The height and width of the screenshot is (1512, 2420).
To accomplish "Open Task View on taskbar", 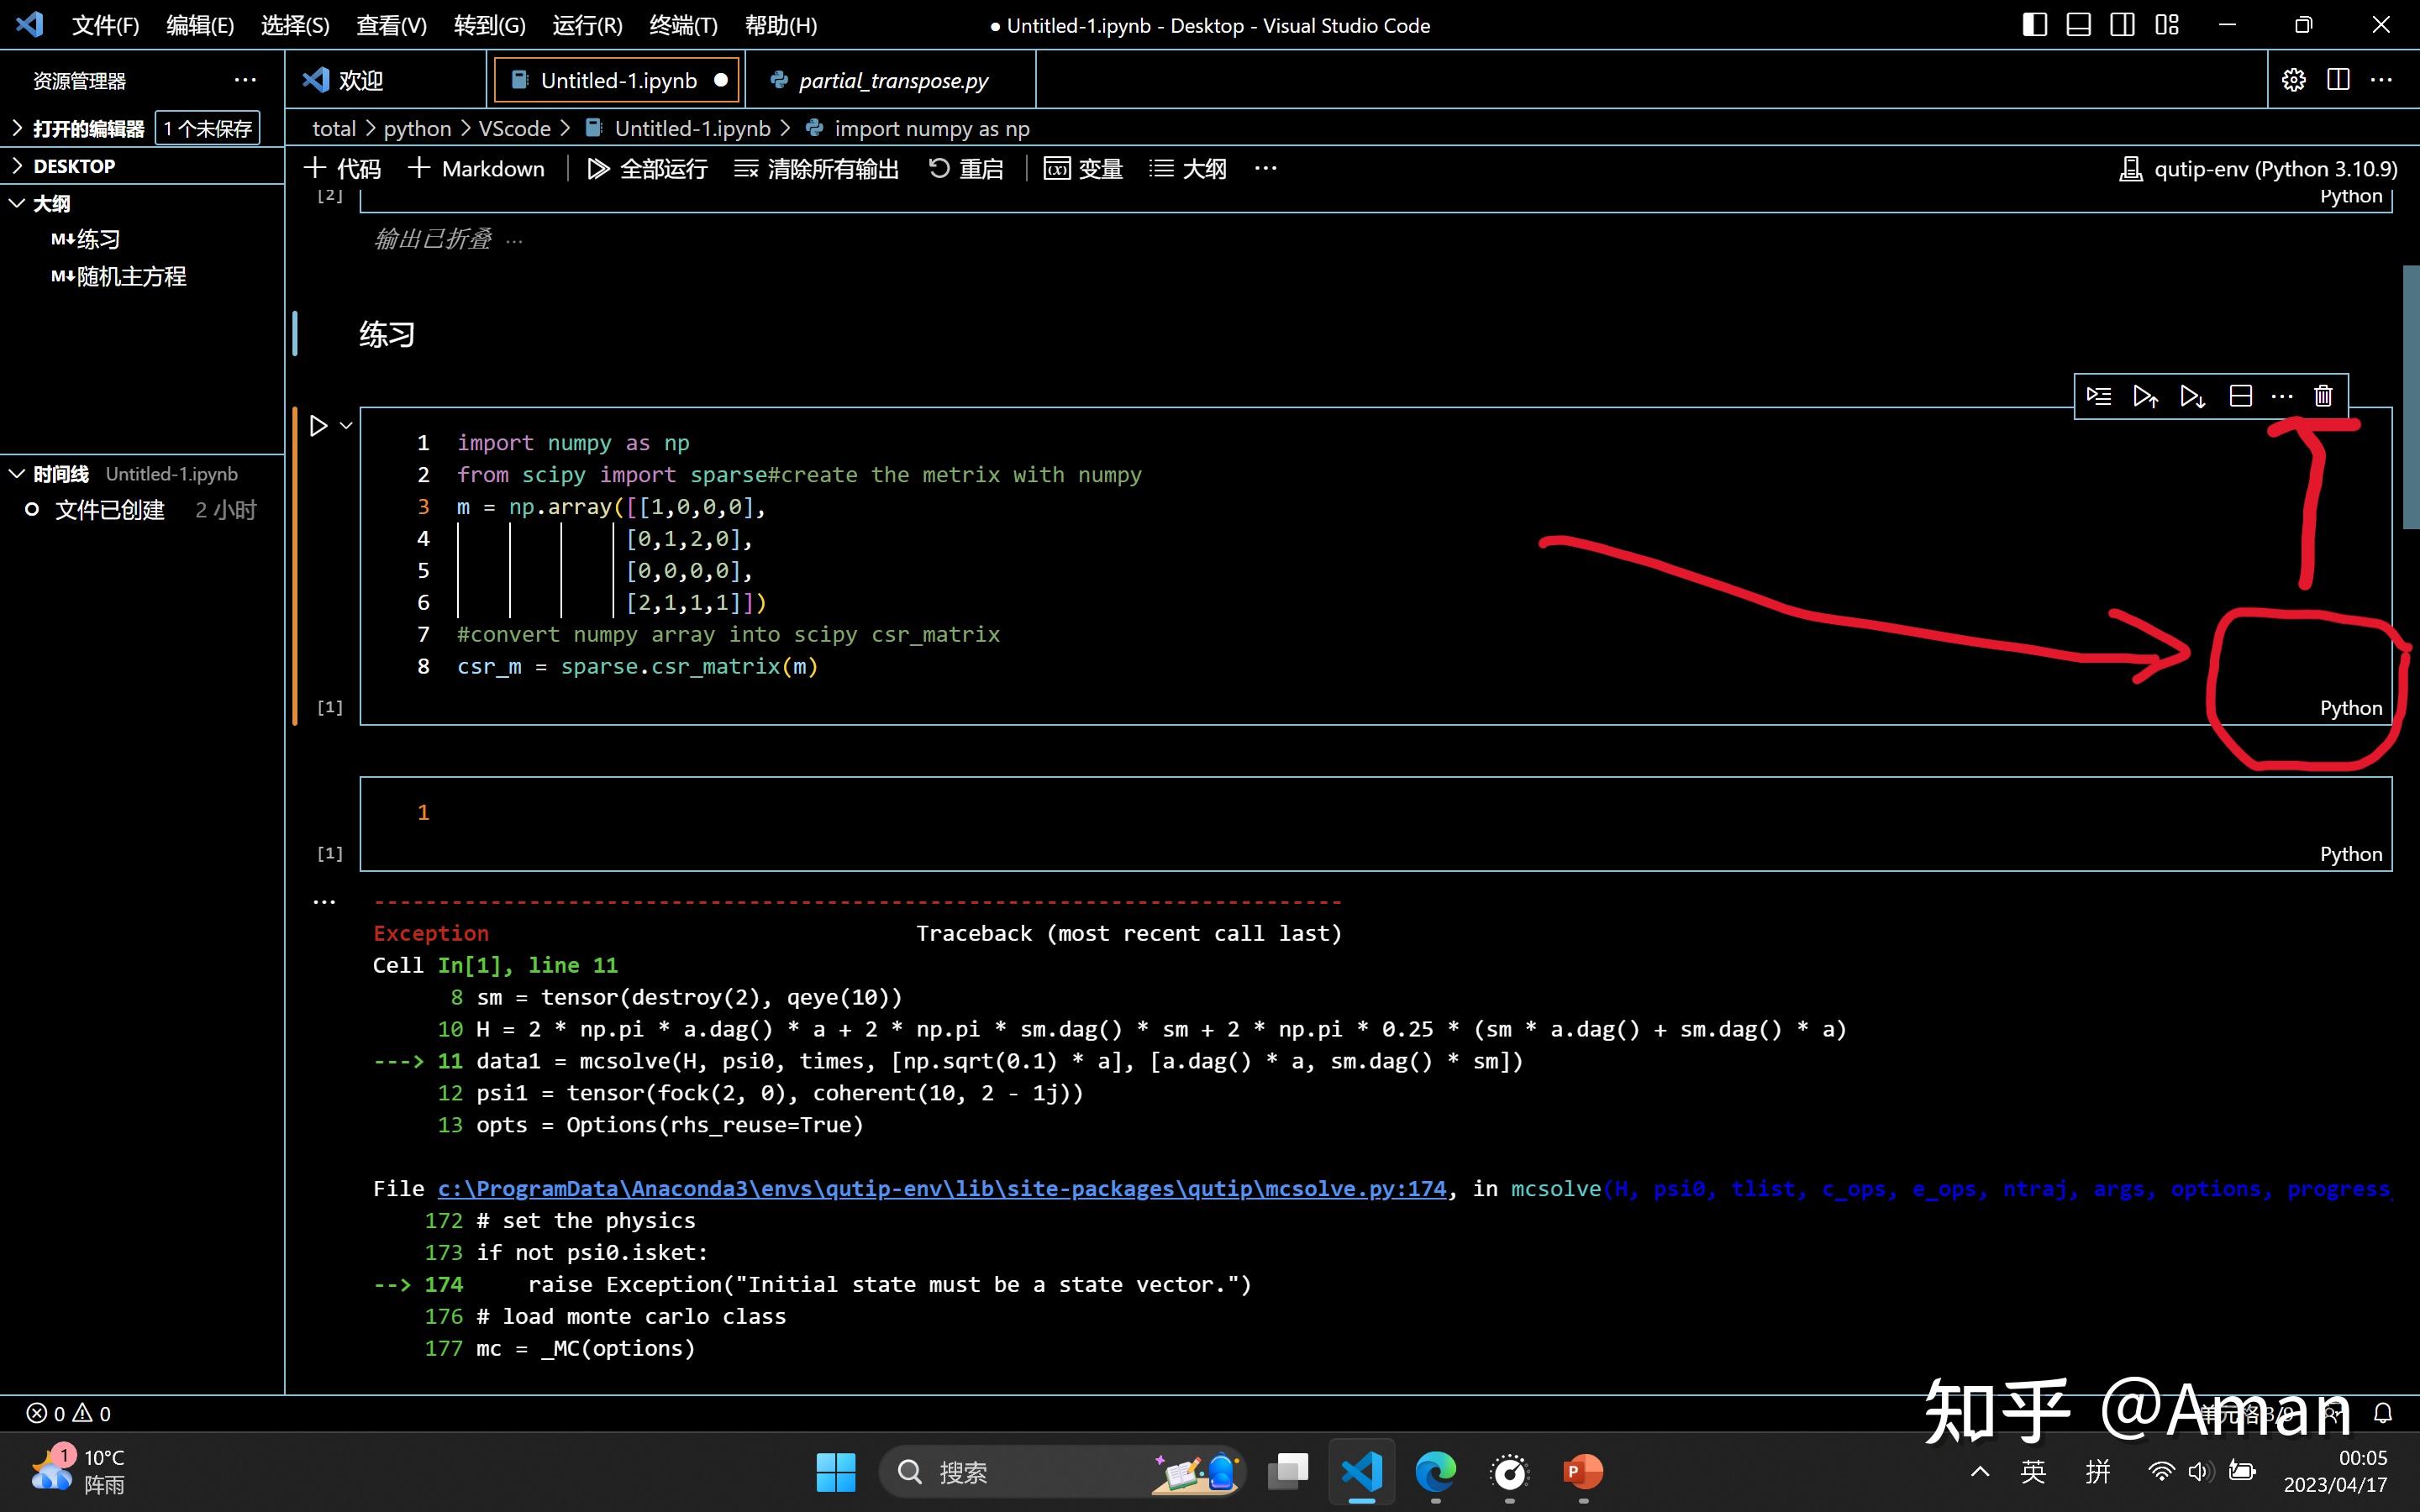I will click(1288, 1472).
